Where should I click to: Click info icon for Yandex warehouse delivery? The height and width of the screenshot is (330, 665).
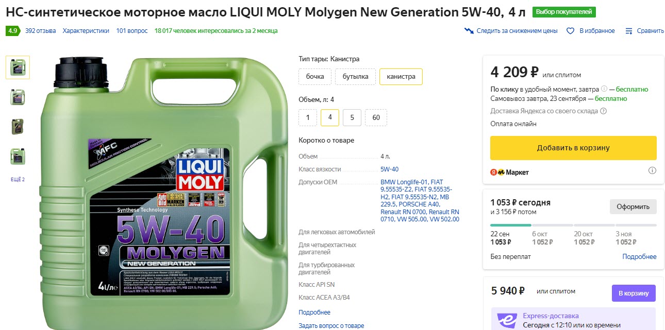point(603,111)
